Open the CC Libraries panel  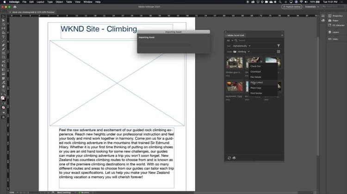(336, 25)
